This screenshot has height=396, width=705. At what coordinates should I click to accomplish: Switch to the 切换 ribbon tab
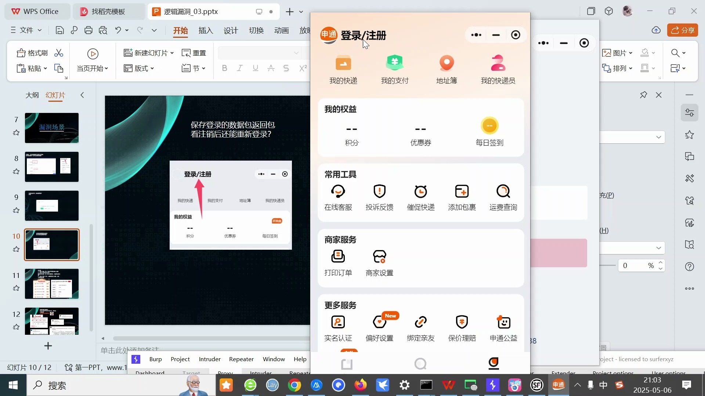point(256,30)
